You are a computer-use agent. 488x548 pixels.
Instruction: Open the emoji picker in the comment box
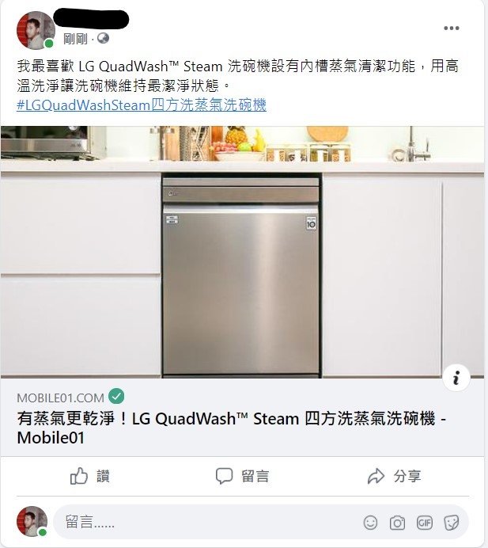(370, 523)
